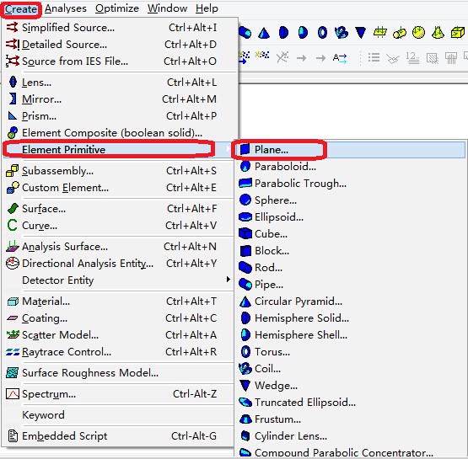Image resolution: width=468 pixels, height=459 pixels.
Task: Click the Wedge icon in the toolbar
Action: 361,33
